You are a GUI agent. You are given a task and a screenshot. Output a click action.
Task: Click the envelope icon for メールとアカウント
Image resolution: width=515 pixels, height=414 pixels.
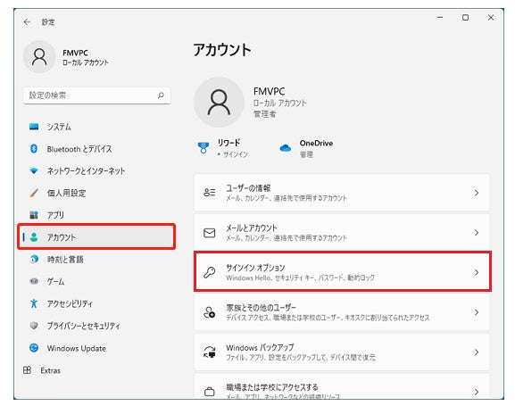coord(210,233)
